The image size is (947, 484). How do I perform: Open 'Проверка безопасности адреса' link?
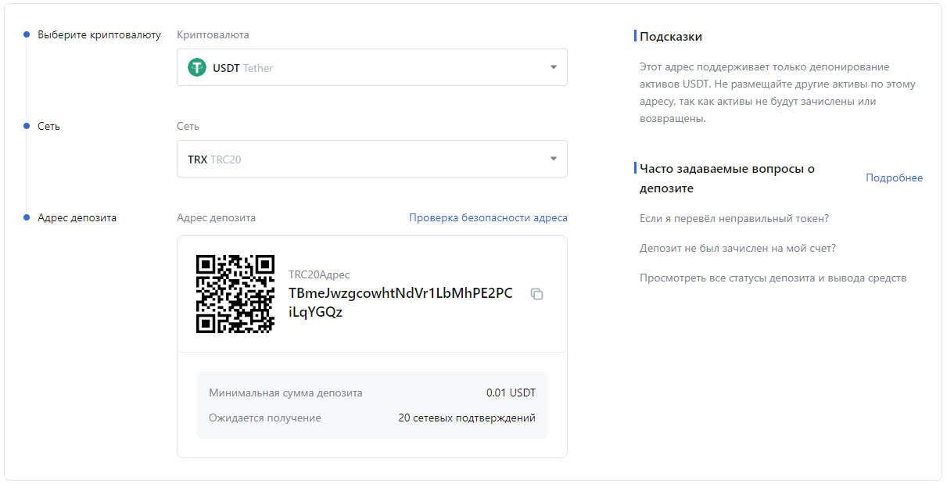488,218
